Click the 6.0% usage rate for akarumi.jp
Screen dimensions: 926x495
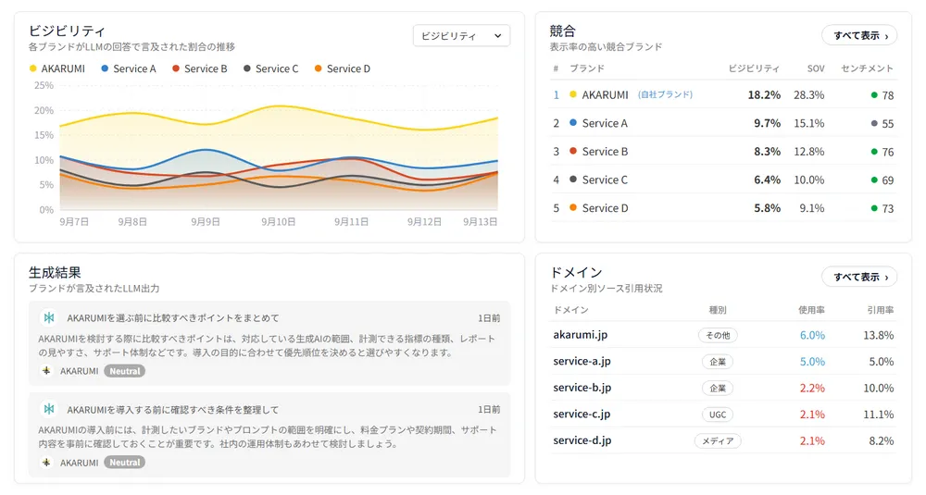(x=812, y=335)
